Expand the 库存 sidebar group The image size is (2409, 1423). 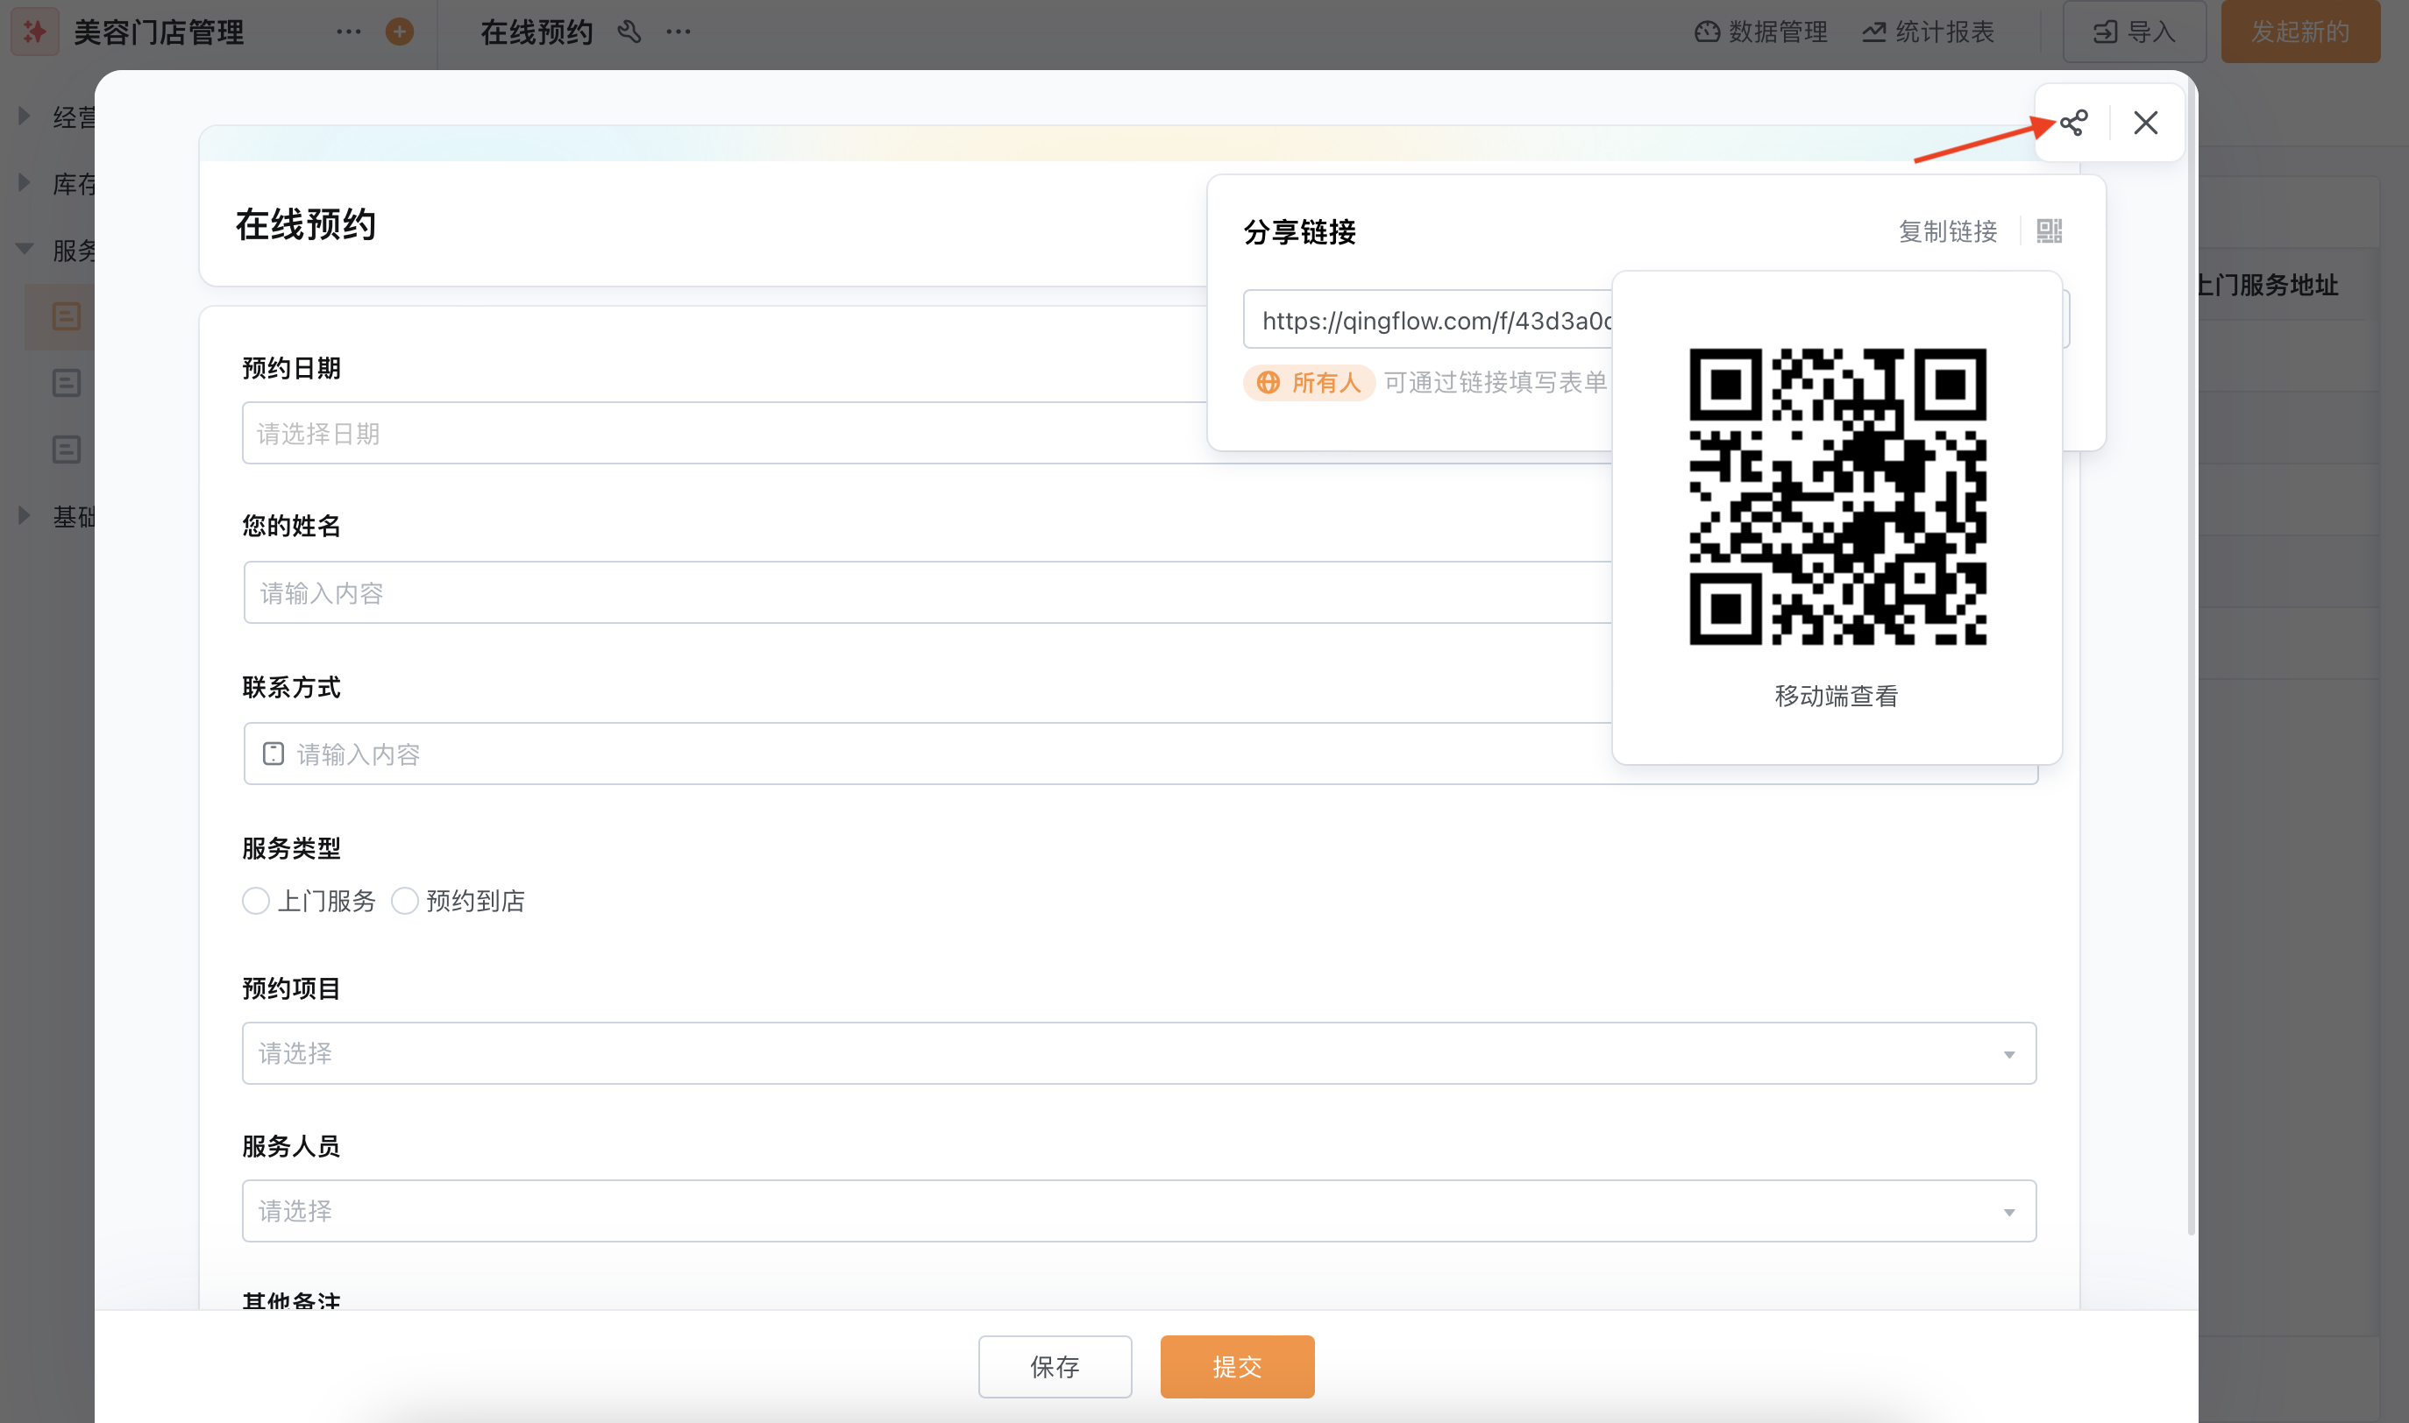tap(24, 183)
